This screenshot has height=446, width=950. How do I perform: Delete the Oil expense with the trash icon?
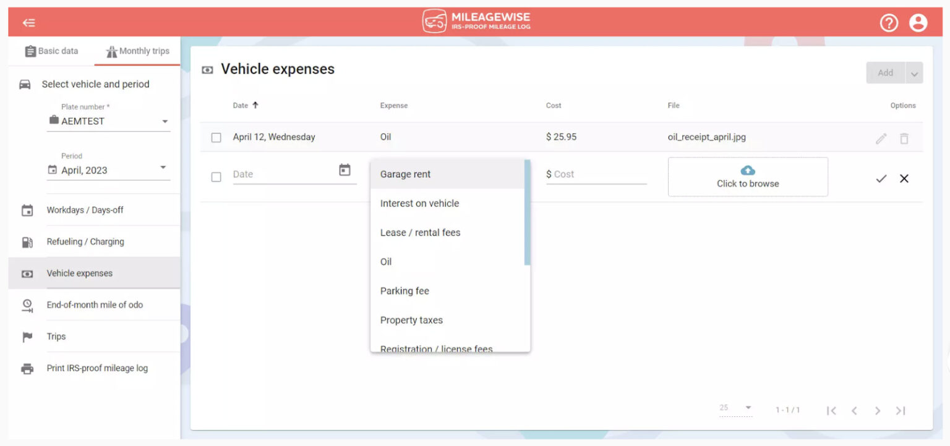(904, 137)
